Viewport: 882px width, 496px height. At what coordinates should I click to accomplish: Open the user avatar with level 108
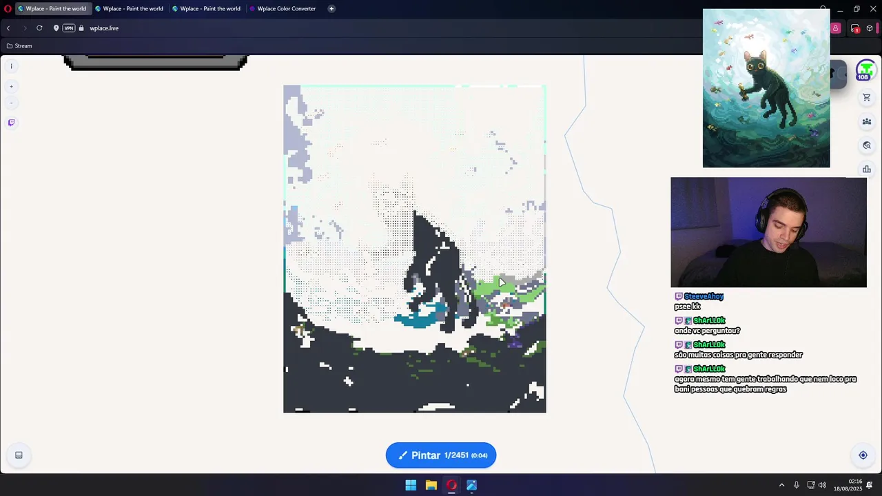(865, 70)
